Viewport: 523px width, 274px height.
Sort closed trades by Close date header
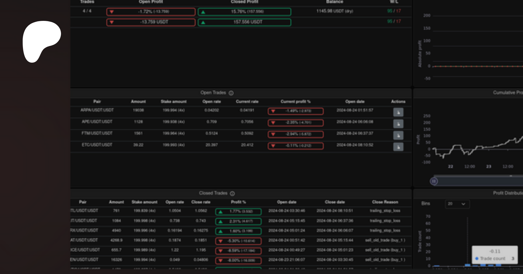click(335, 202)
